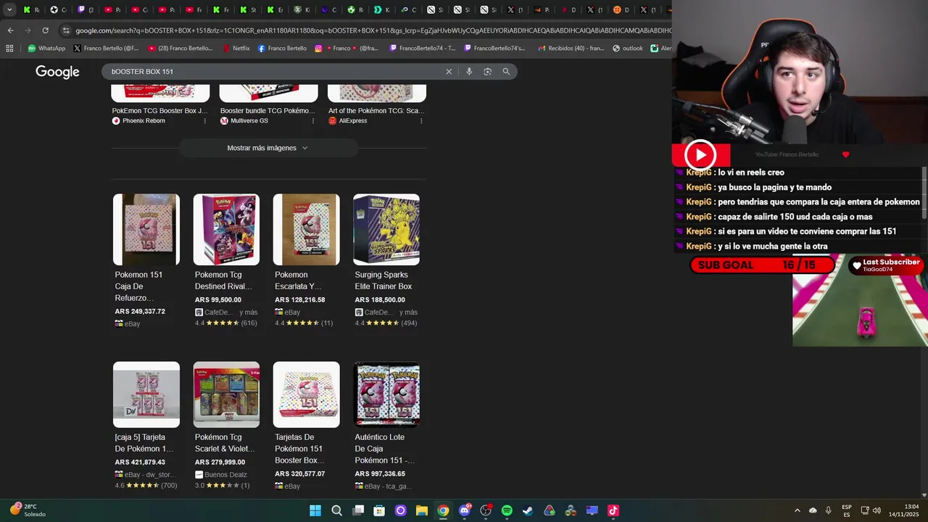Open Franco Bertello Facebook bookmark
The image size is (928, 522).
pyautogui.click(x=282, y=49)
